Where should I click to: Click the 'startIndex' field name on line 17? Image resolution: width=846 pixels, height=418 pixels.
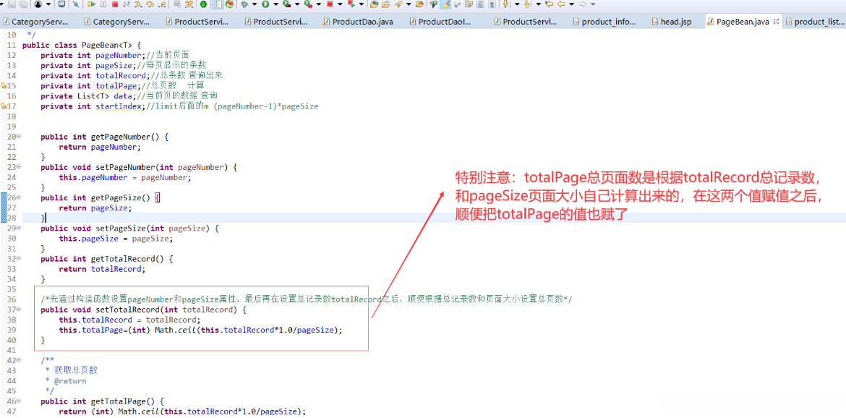click(x=119, y=106)
